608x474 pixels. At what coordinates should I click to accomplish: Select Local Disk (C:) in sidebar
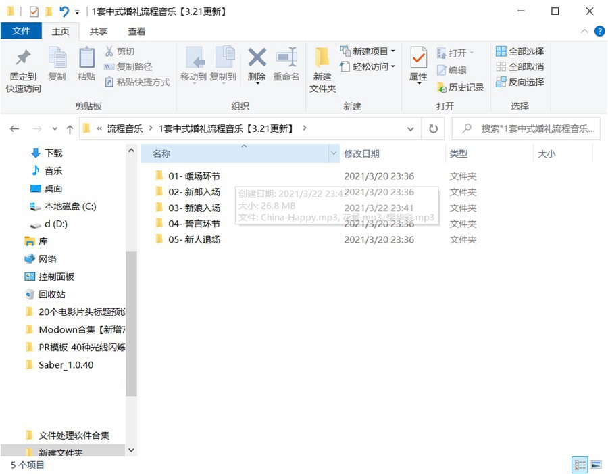(63, 206)
